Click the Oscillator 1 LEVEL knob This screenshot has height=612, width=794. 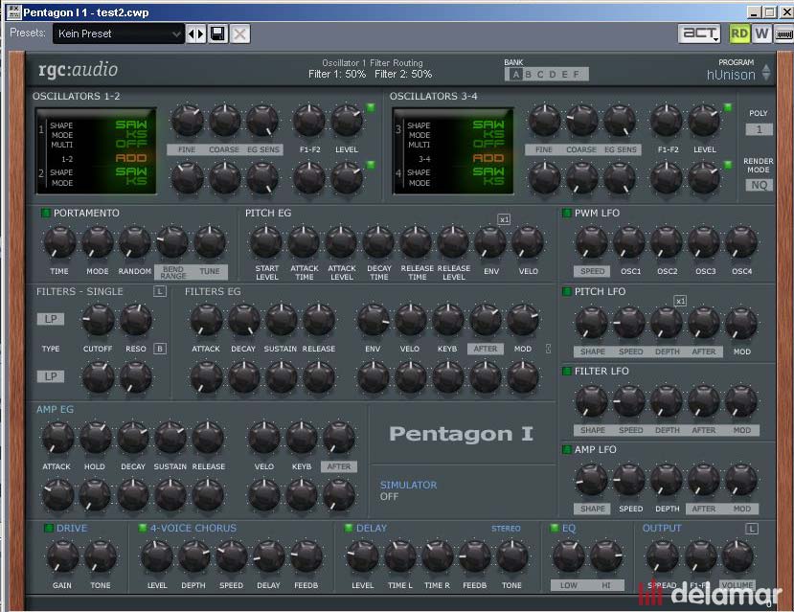click(x=347, y=121)
